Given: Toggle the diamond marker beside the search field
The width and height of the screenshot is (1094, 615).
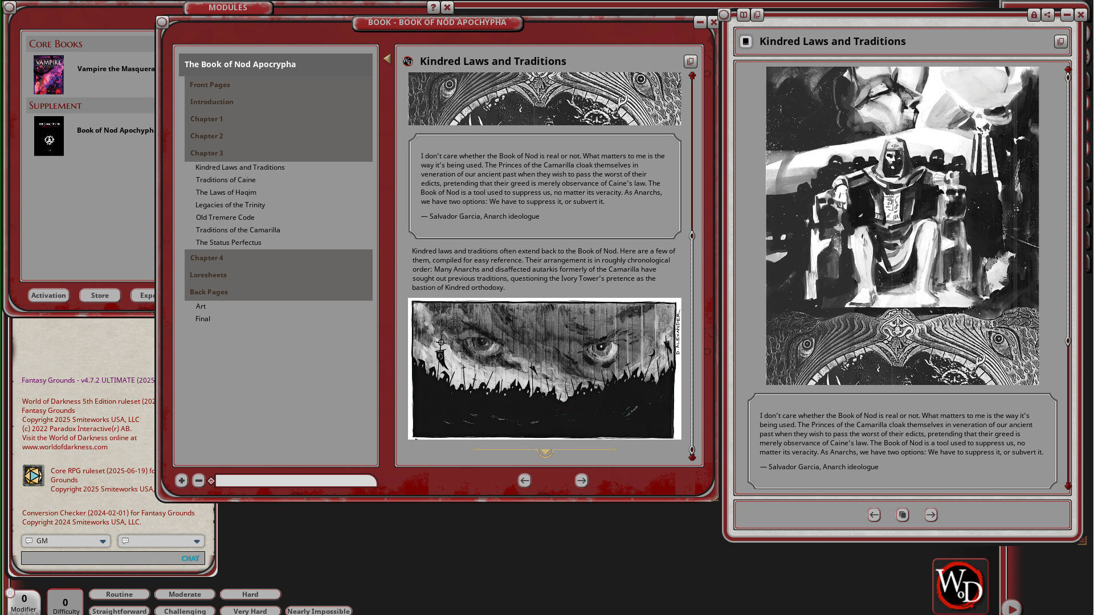Looking at the screenshot, I should click(211, 481).
